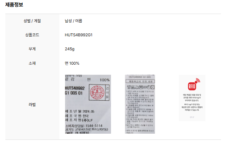226x147 pixels.
Task: Click the laundry care symbols row
Action: click(141, 87)
